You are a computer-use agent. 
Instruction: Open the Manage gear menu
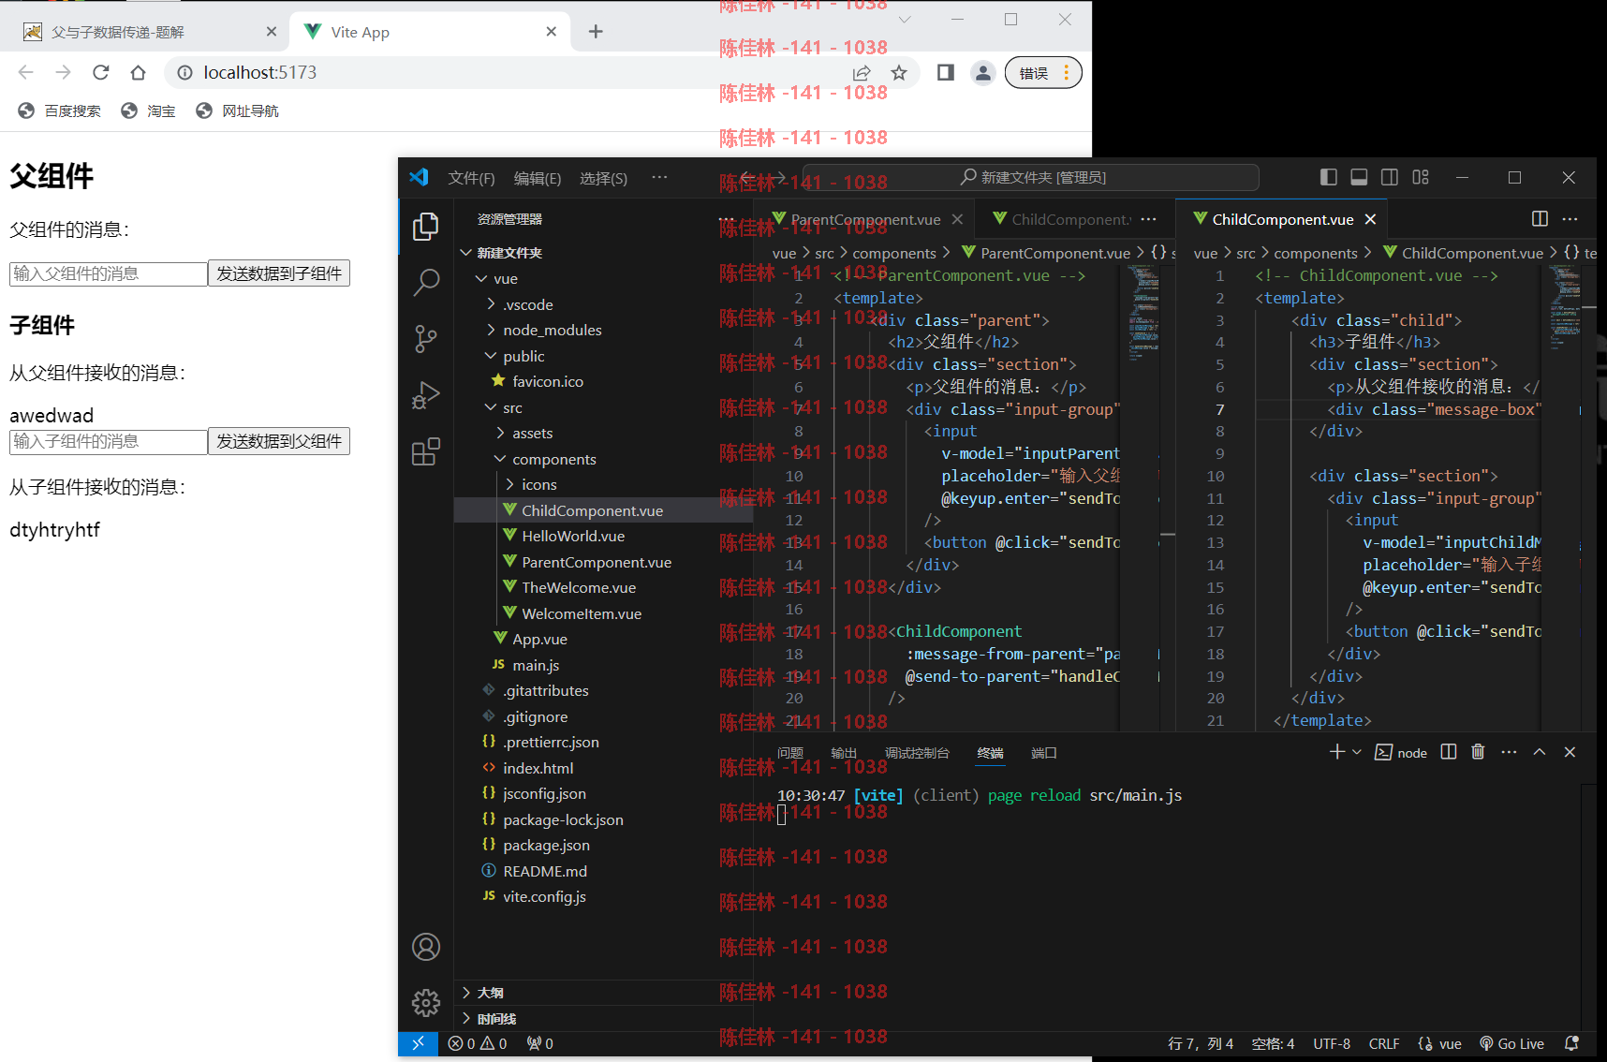(x=426, y=1003)
